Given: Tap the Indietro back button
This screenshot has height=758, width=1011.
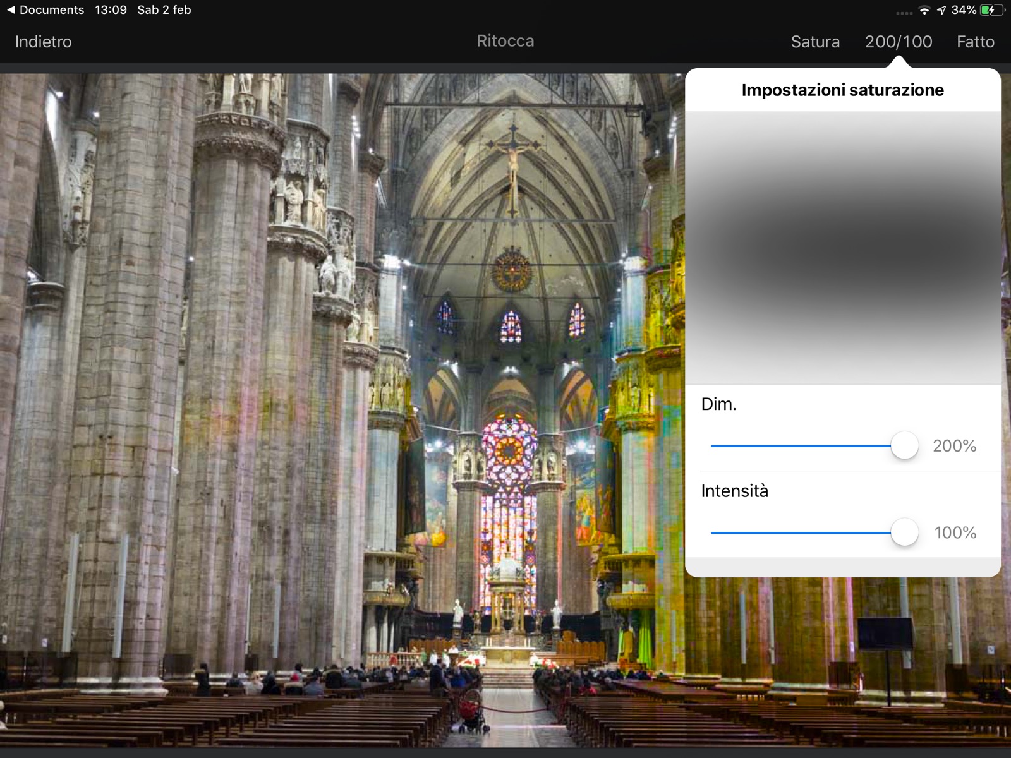Looking at the screenshot, I should [44, 42].
